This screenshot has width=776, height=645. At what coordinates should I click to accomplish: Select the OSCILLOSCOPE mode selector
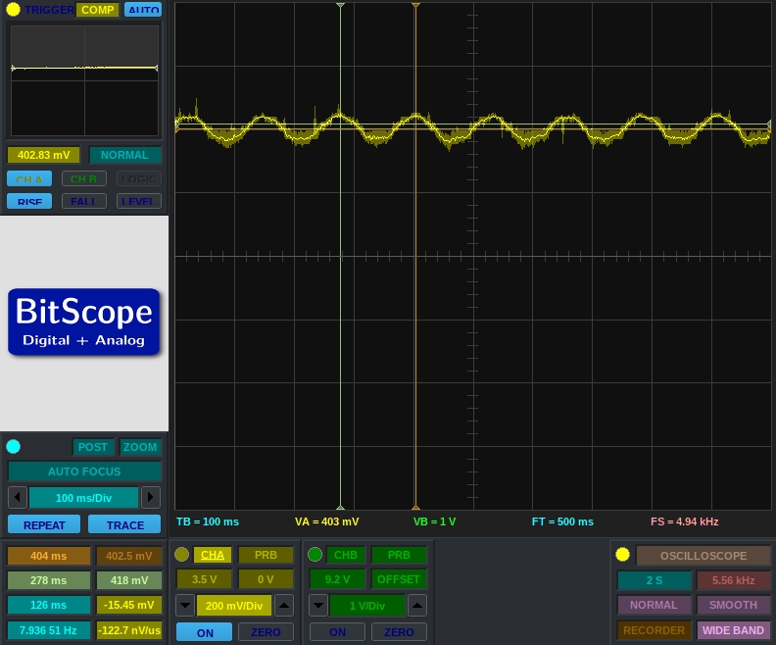coord(703,556)
